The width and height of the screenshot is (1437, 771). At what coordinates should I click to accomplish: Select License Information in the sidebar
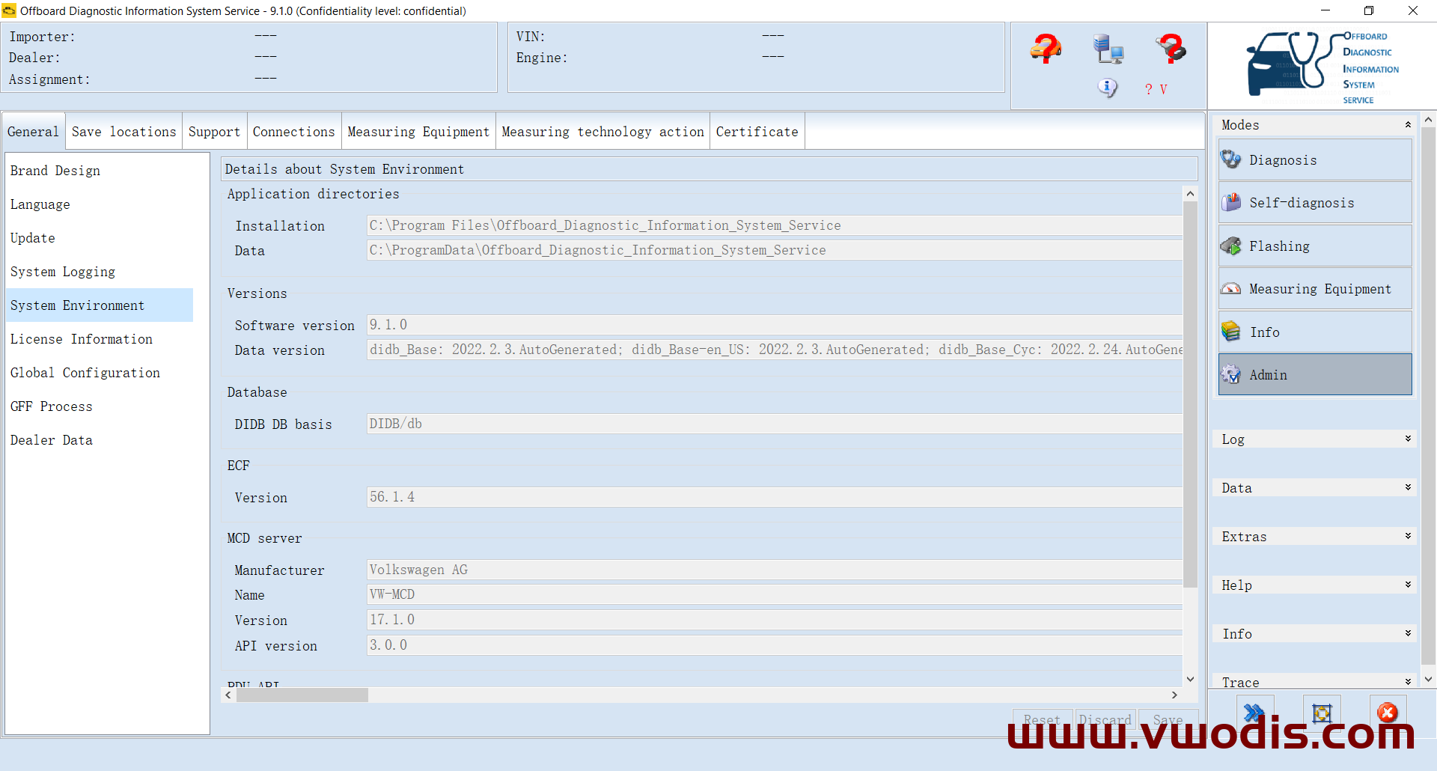[x=82, y=339]
